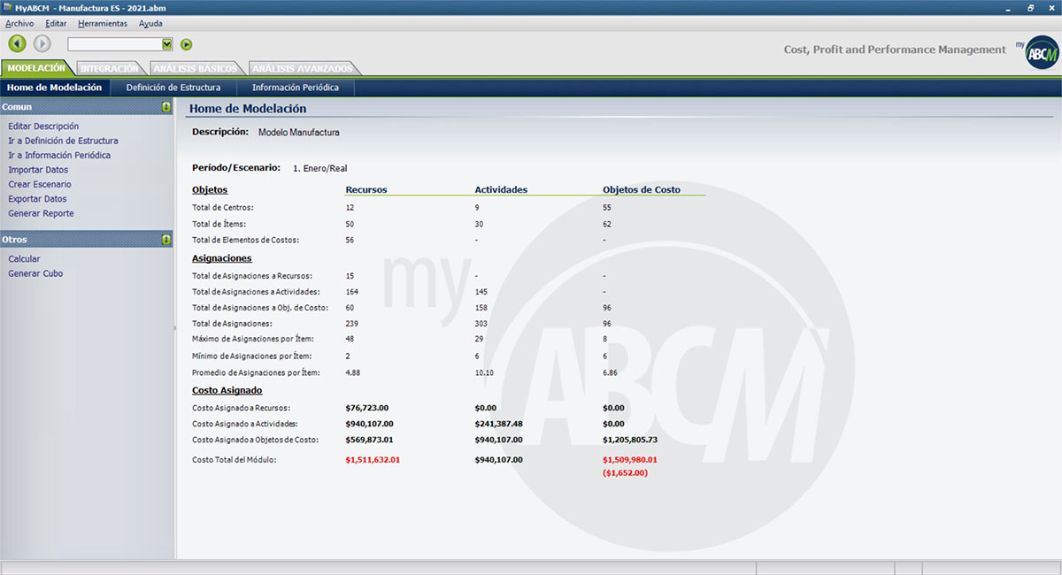Open the Editar menu
The height and width of the screenshot is (575, 1062).
56,24
